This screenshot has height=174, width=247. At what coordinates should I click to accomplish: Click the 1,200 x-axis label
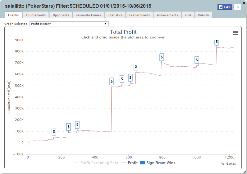[230, 157]
